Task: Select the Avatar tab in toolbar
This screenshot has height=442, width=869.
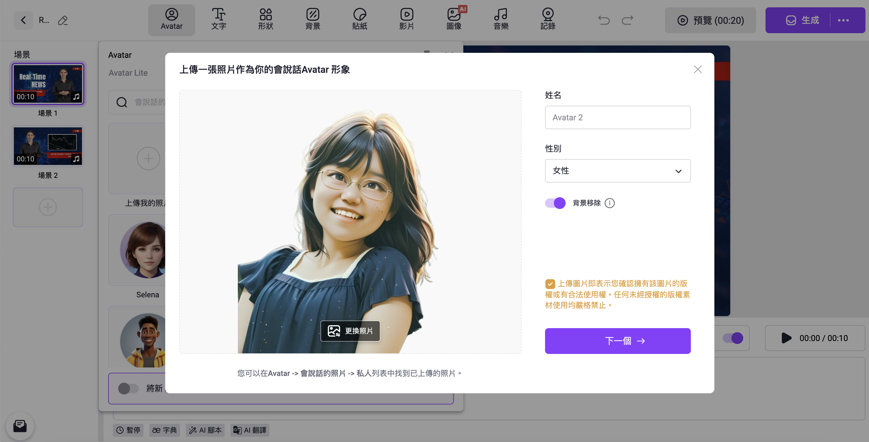Action: 171,20
